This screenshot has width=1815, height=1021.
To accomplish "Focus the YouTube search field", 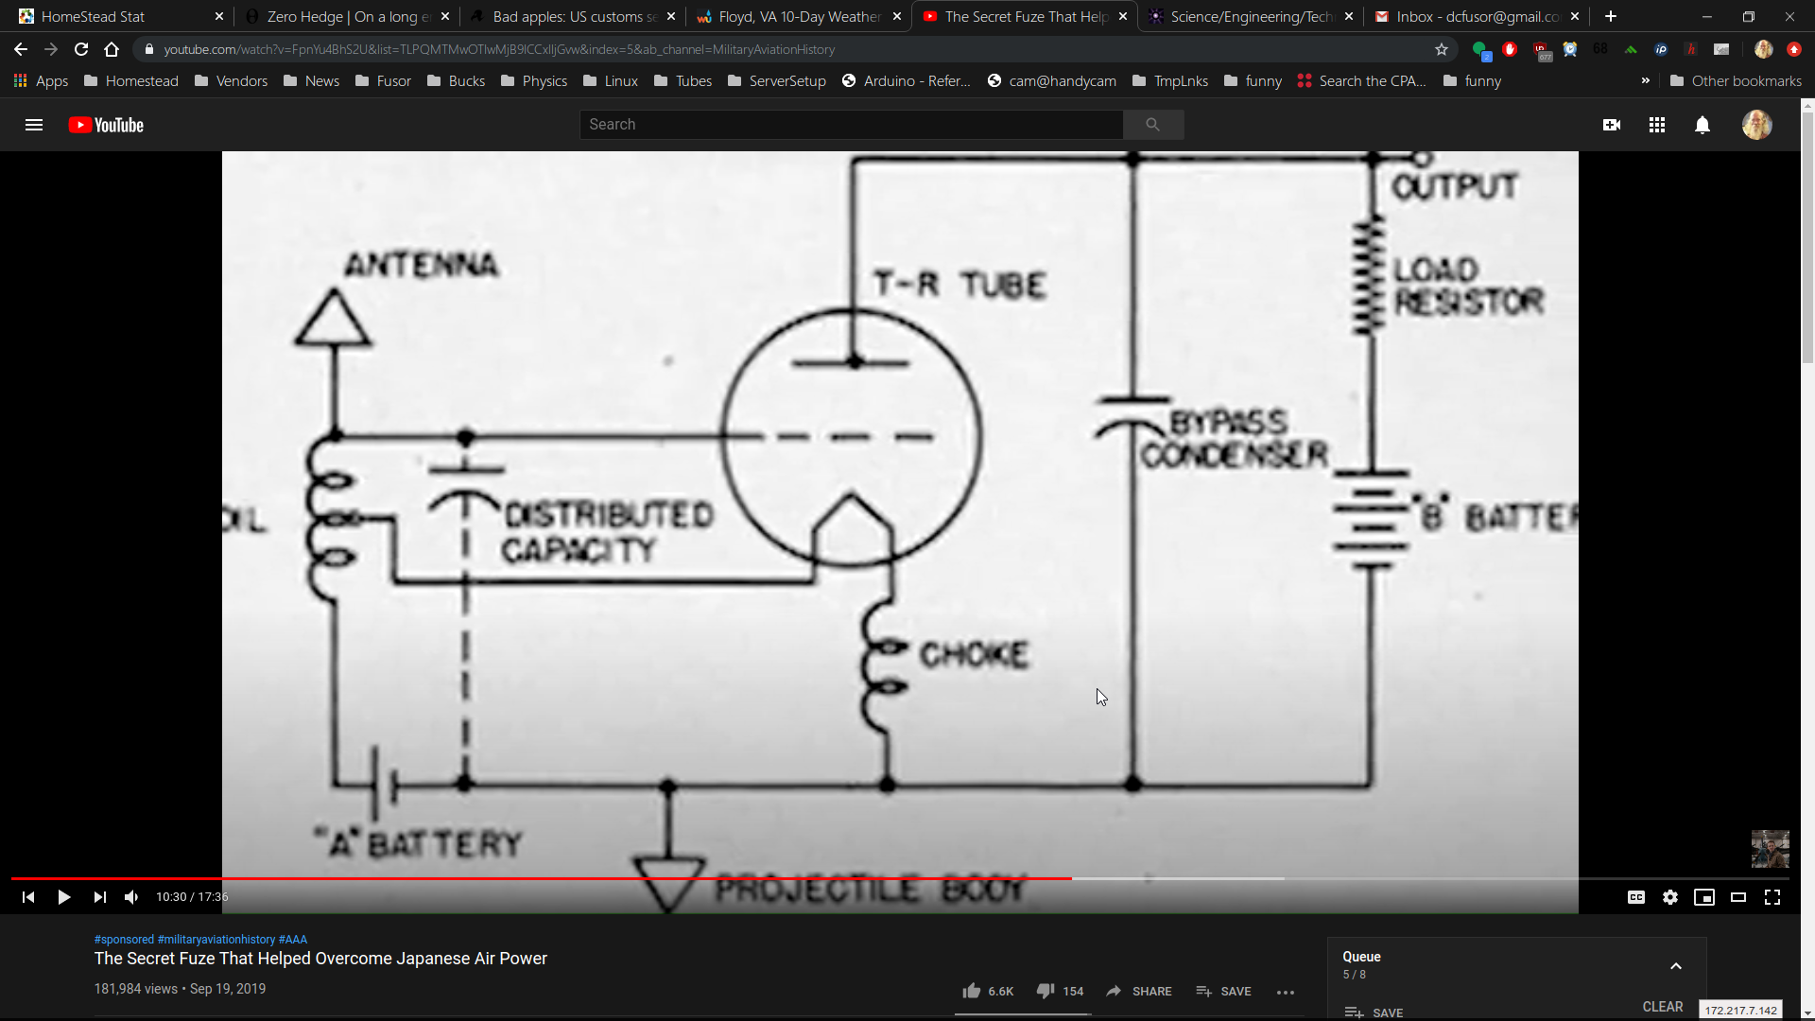I will point(851,125).
